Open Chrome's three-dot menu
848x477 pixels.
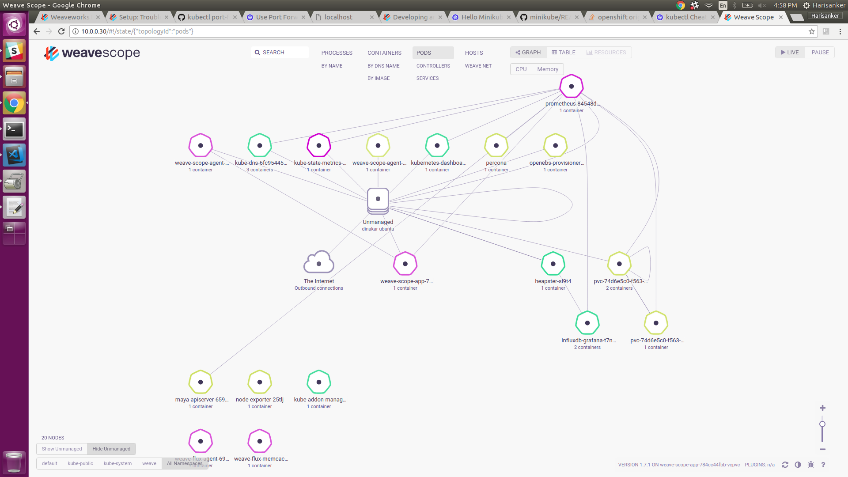[x=840, y=31]
